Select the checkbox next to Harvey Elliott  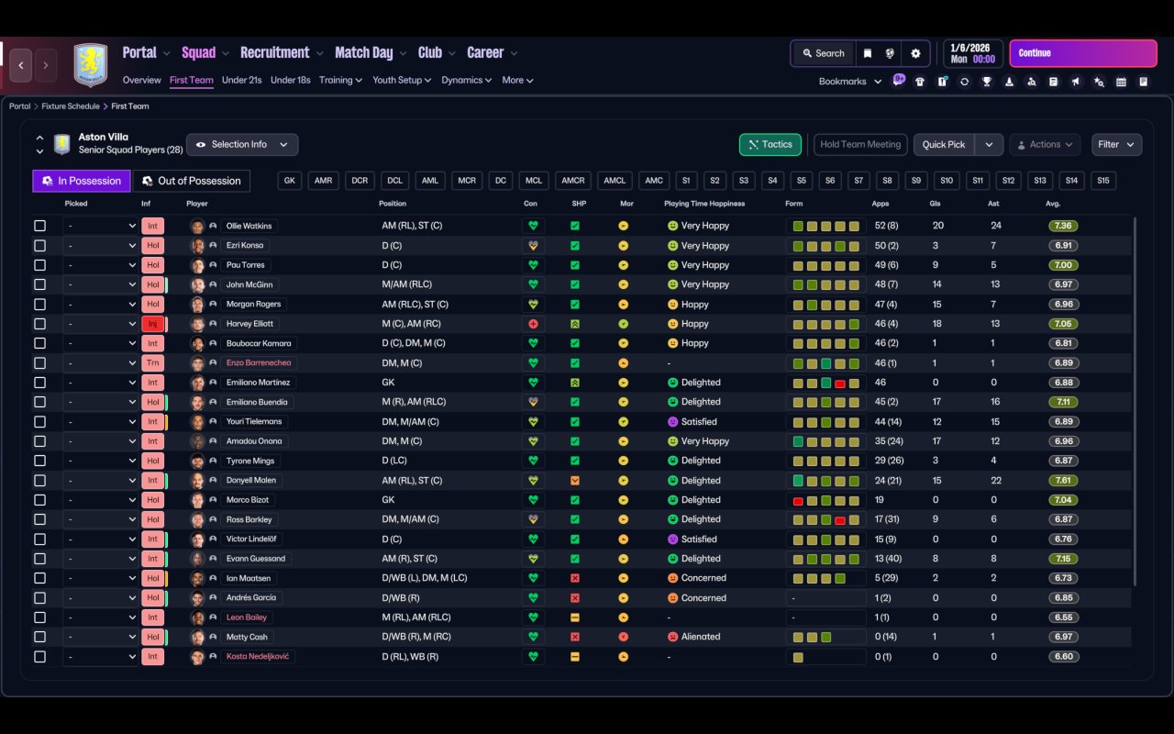[x=39, y=324]
